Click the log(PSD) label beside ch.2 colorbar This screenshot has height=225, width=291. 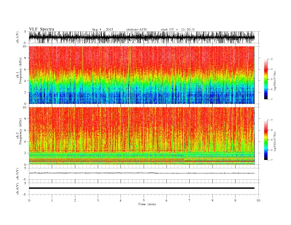pos(275,142)
